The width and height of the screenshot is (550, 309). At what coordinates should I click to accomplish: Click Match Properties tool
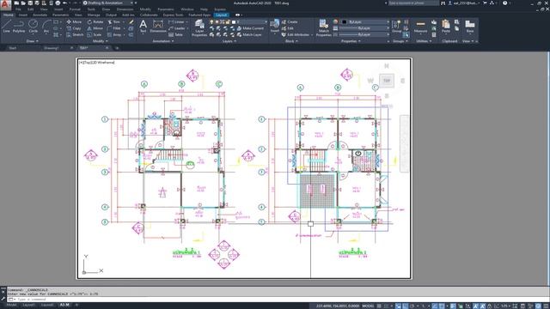323,27
